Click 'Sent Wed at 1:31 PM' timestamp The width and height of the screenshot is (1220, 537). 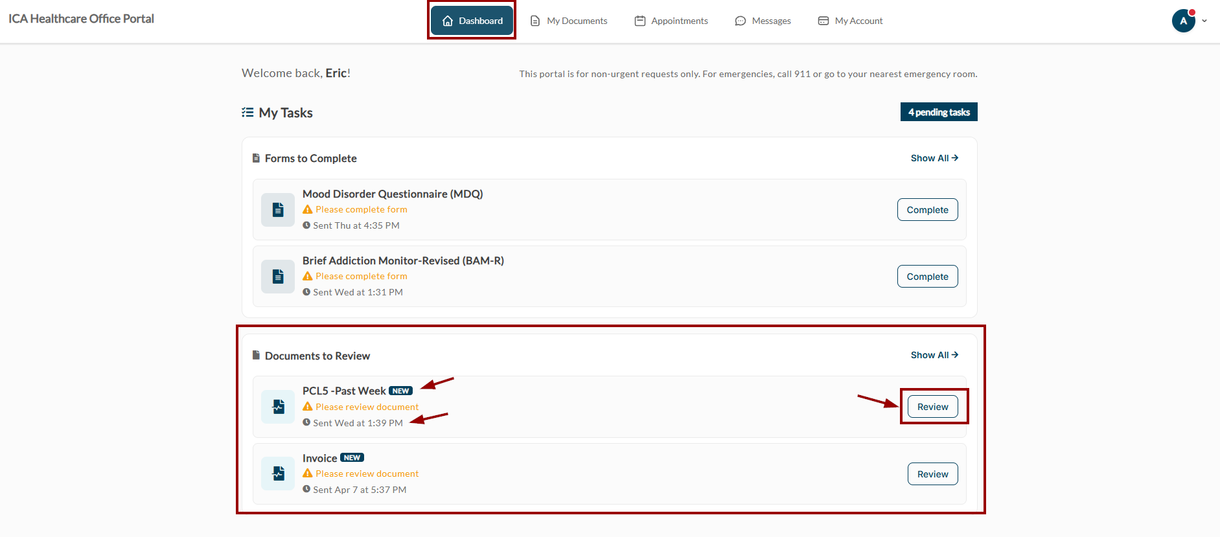[358, 292]
